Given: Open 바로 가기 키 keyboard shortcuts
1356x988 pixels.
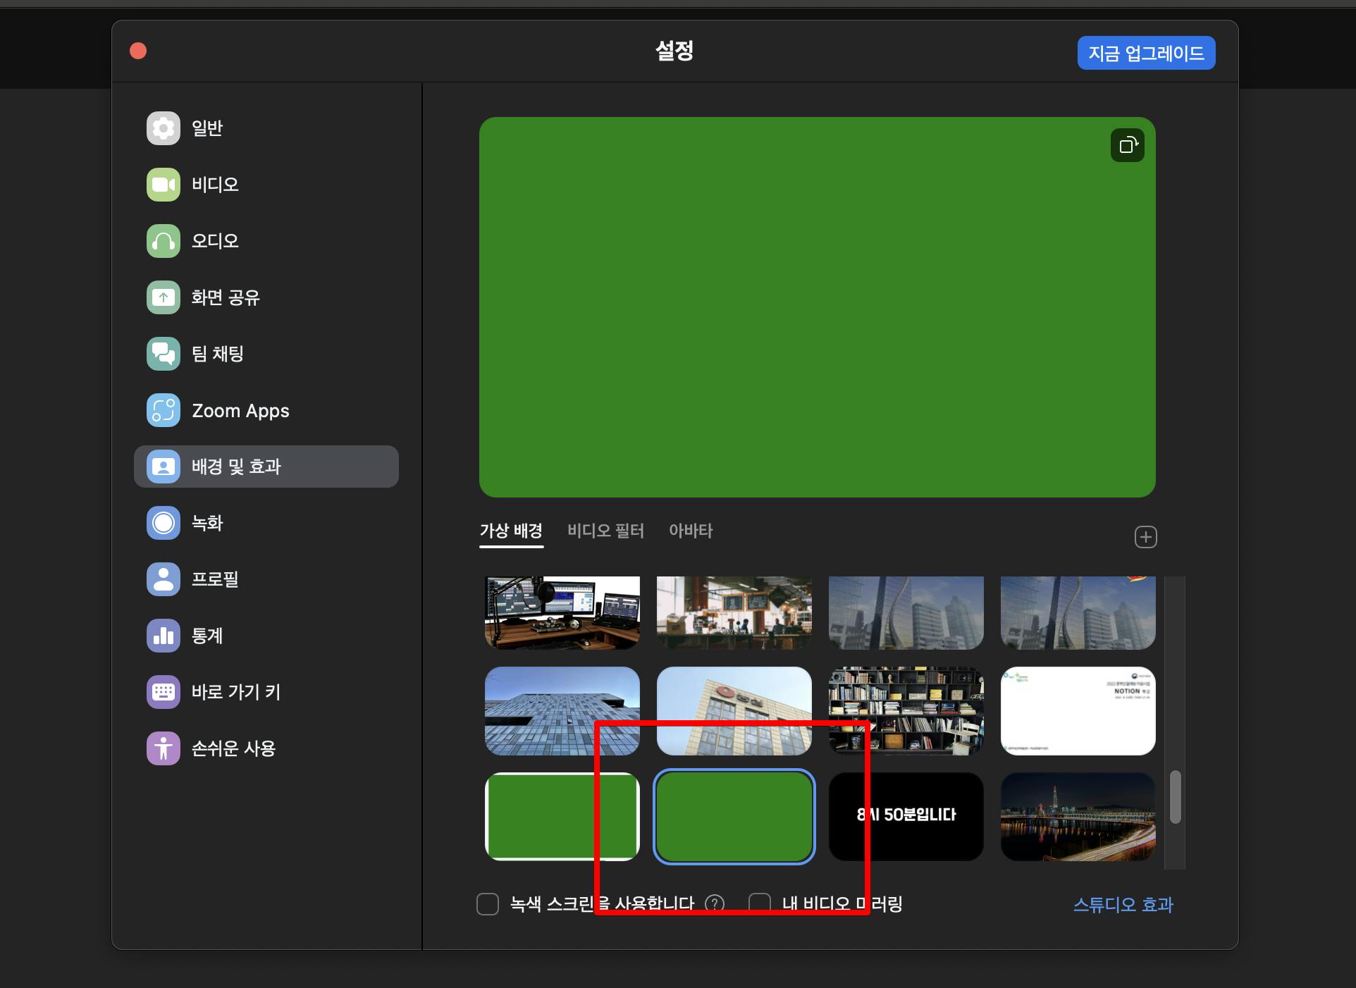Looking at the screenshot, I should coord(164,692).
